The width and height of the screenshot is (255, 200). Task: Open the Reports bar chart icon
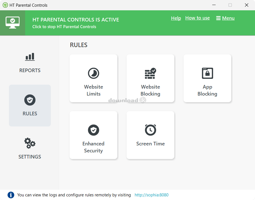click(x=30, y=57)
